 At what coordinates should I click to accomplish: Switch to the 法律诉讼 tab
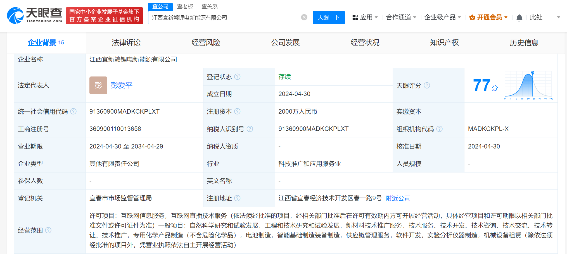point(126,43)
